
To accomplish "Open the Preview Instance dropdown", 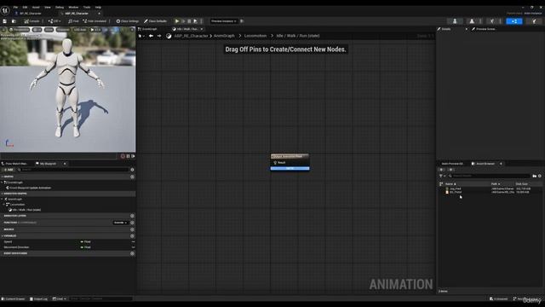I will coord(224,21).
